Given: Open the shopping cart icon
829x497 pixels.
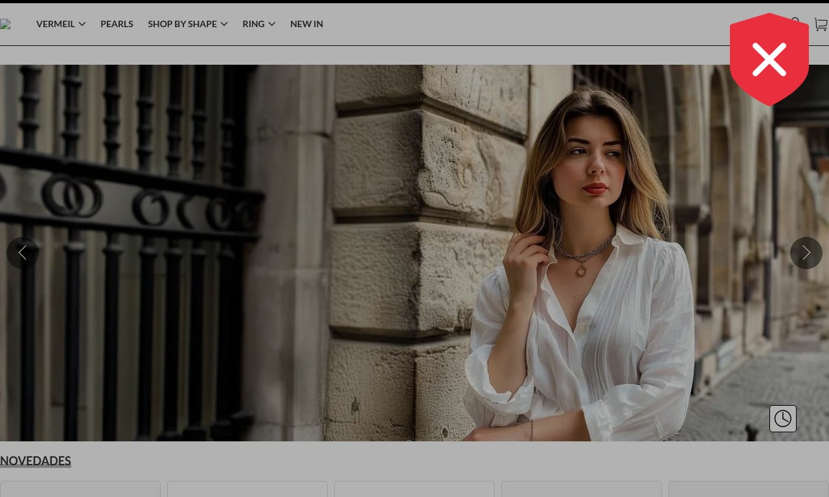Looking at the screenshot, I should (x=821, y=25).
